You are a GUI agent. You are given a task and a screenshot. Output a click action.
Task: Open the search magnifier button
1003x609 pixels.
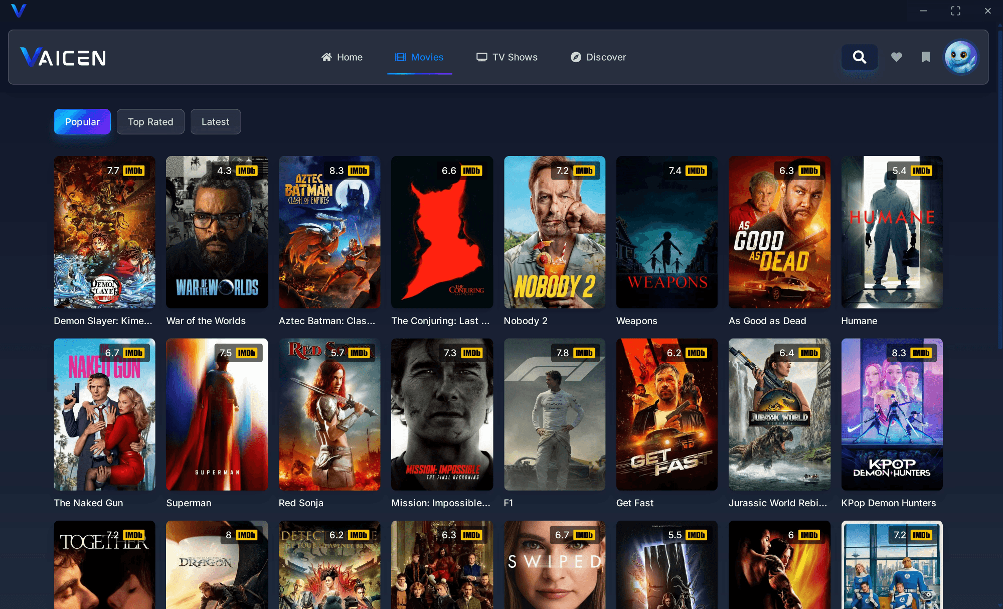pos(859,57)
